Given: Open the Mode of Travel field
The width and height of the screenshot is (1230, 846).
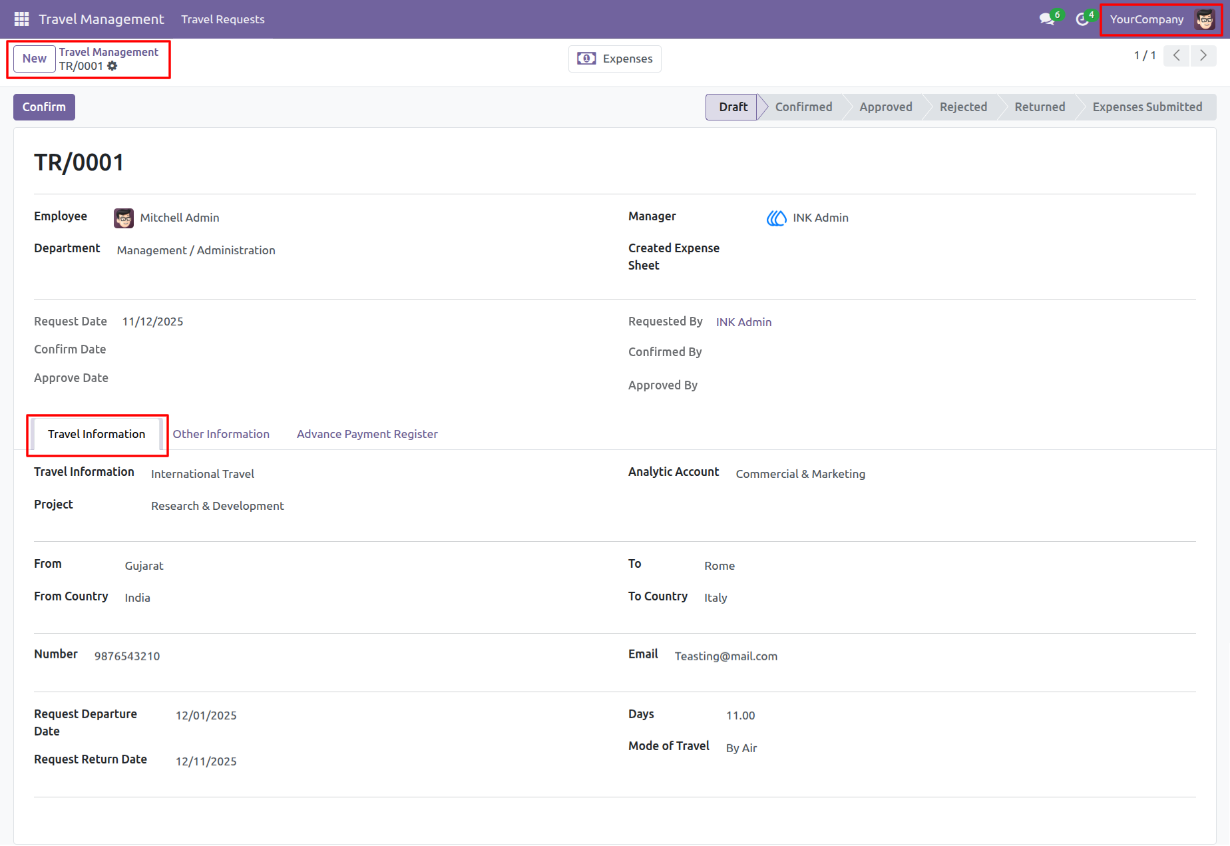Looking at the screenshot, I should [741, 748].
